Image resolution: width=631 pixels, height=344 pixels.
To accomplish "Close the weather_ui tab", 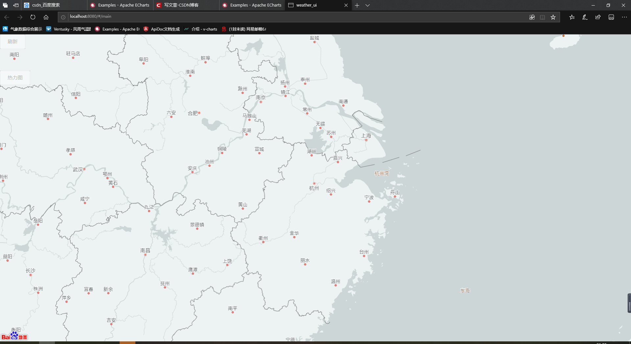I will [346, 5].
